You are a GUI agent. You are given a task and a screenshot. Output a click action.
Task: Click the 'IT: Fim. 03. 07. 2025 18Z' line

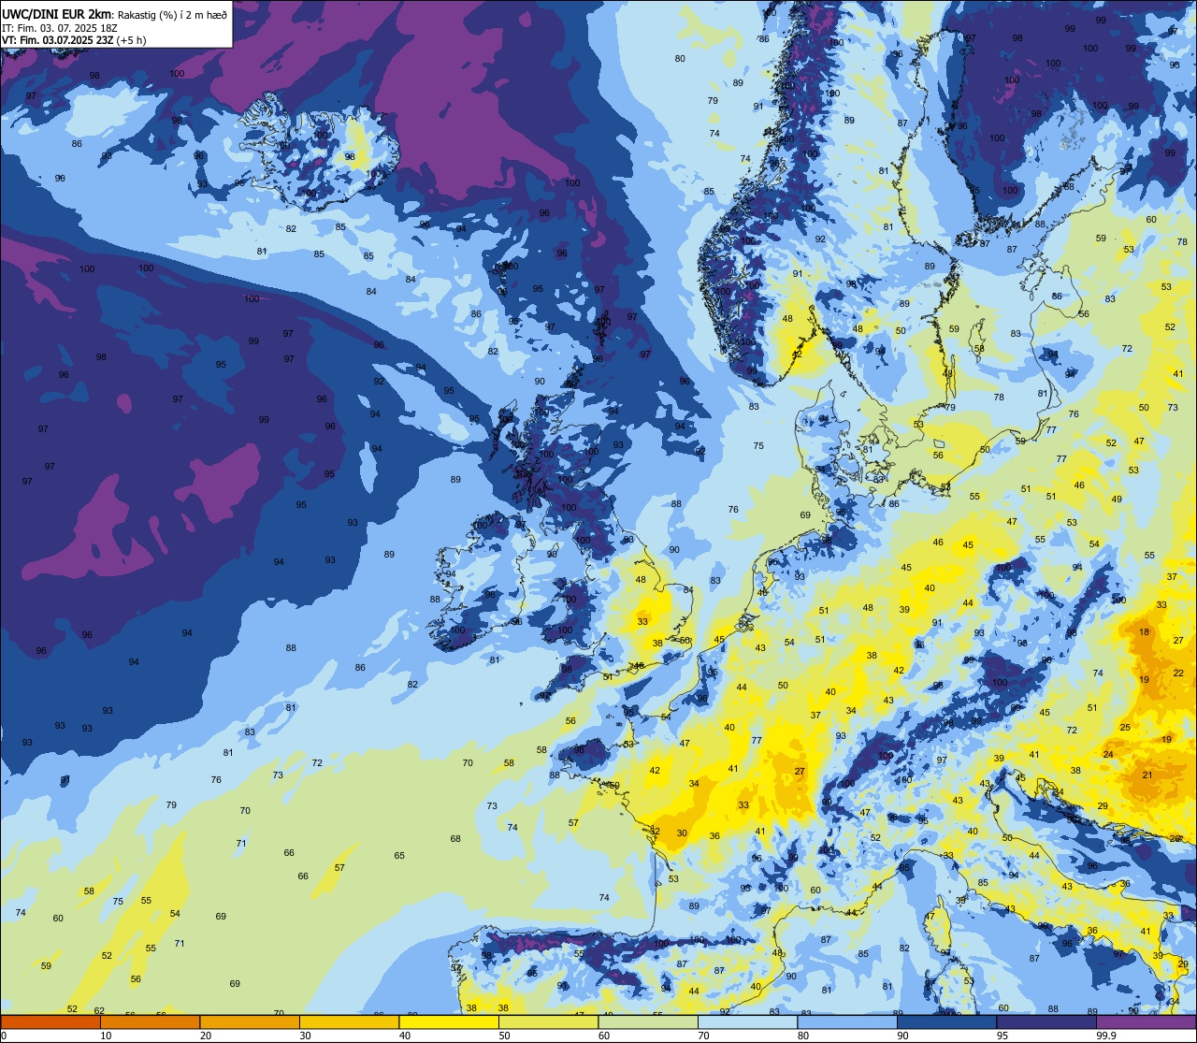coord(59,28)
